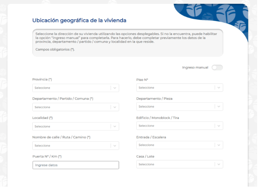Click the 'Nombre de calle / Ruta / Camino (*)' label

(x=61, y=137)
